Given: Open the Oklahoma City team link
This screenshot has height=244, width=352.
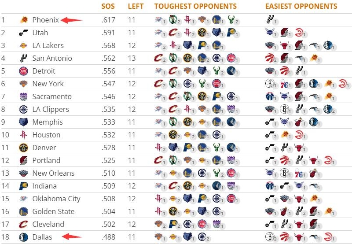Looking at the screenshot, I should pos(56,199).
